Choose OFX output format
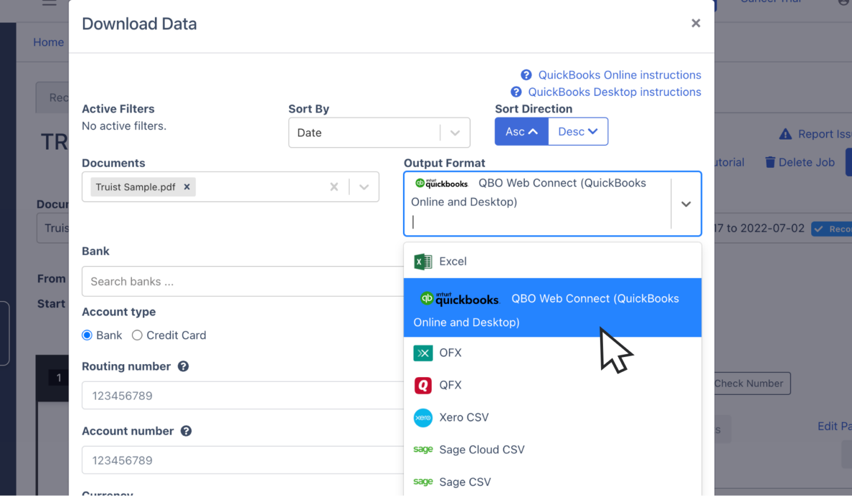852x496 pixels. 553,353
